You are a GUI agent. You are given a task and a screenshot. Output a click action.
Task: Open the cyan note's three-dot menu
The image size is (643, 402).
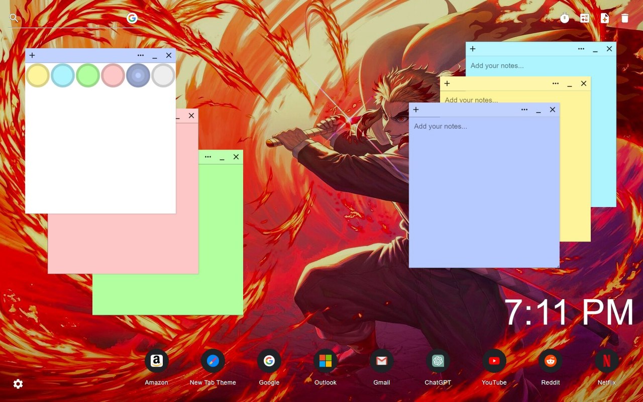[581, 49]
